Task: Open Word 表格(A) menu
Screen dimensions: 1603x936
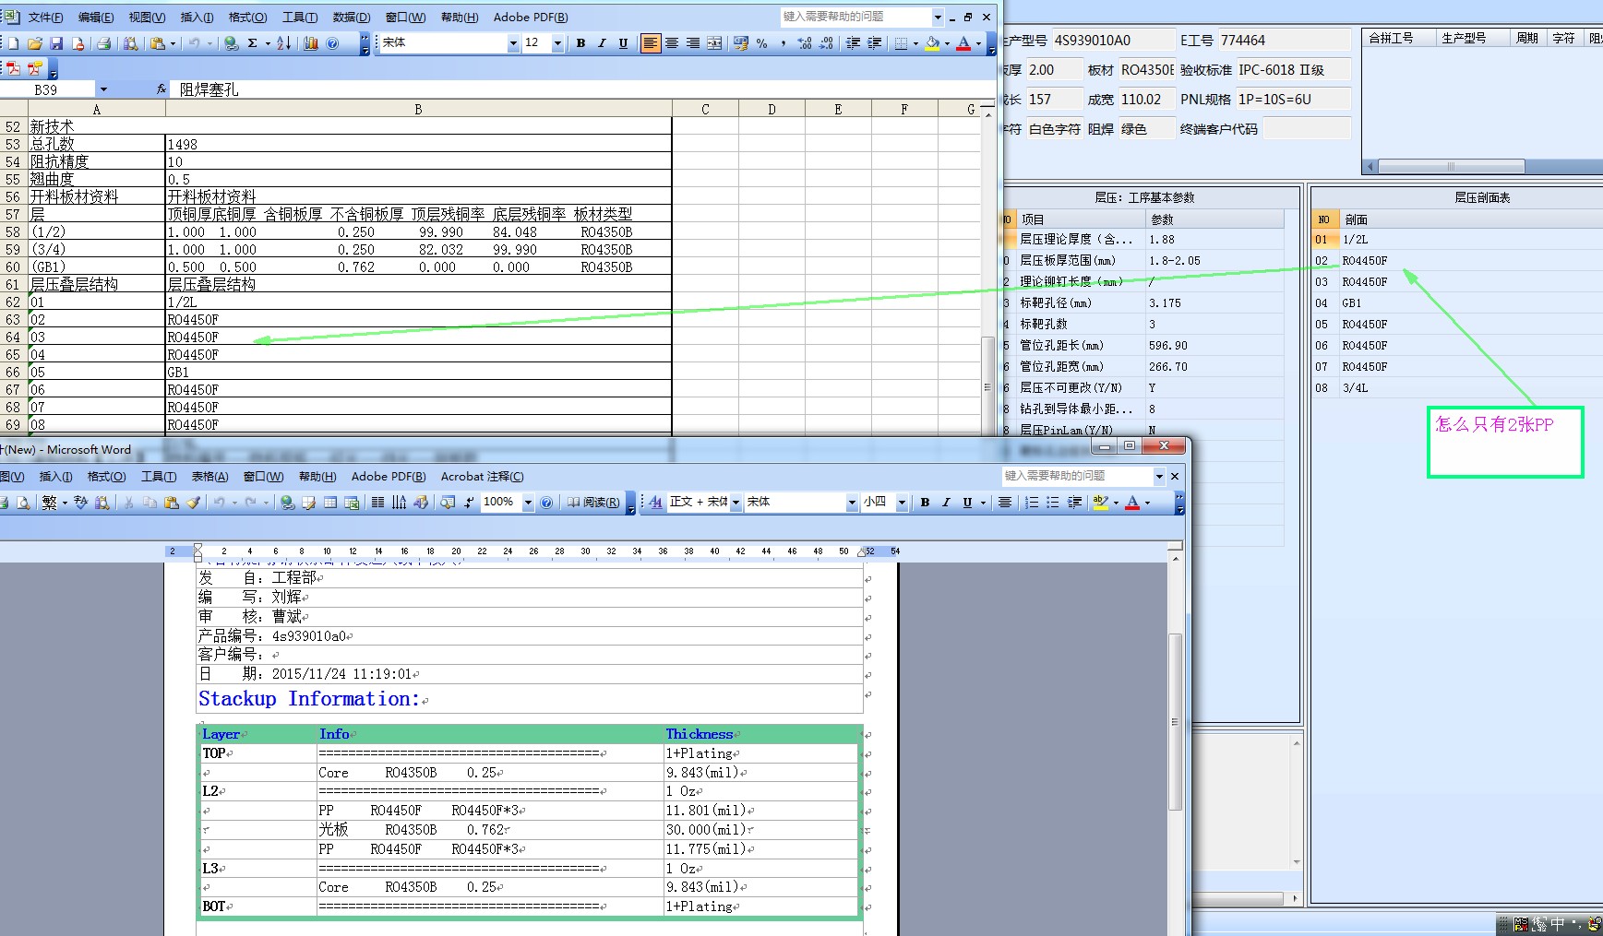Action: pyautogui.click(x=209, y=477)
